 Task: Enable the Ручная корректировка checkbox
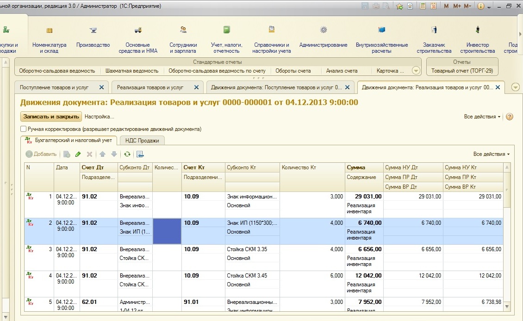(24, 129)
